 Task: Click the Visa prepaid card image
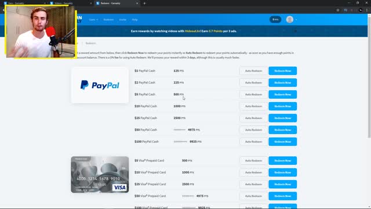[100, 175]
